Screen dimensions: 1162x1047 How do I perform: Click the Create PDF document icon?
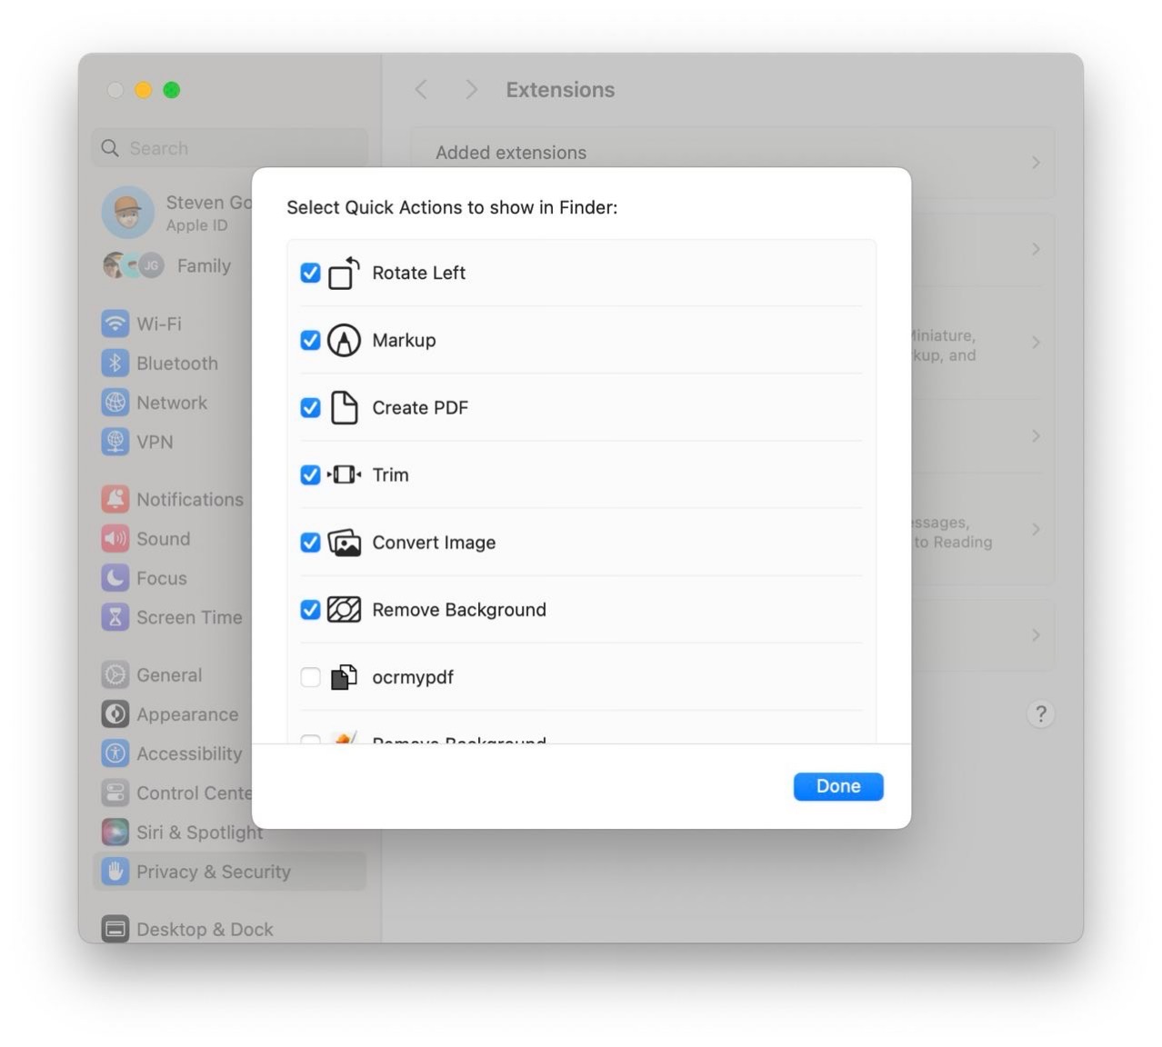coord(344,407)
